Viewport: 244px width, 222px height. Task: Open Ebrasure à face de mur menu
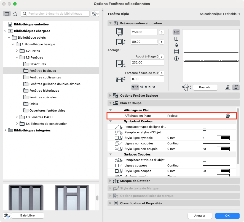(162, 73)
